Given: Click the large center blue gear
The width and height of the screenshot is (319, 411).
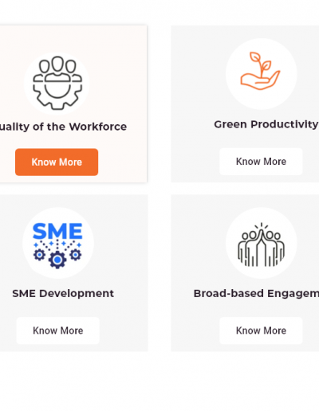Looking at the screenshot, I should point(57,260).
